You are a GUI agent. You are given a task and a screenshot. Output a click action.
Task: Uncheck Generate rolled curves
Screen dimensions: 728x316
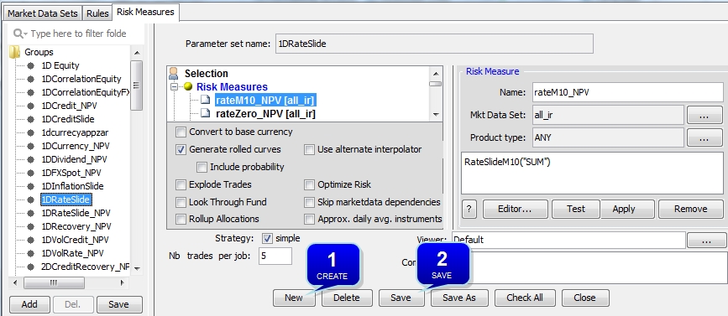click(x=181, y=150)
